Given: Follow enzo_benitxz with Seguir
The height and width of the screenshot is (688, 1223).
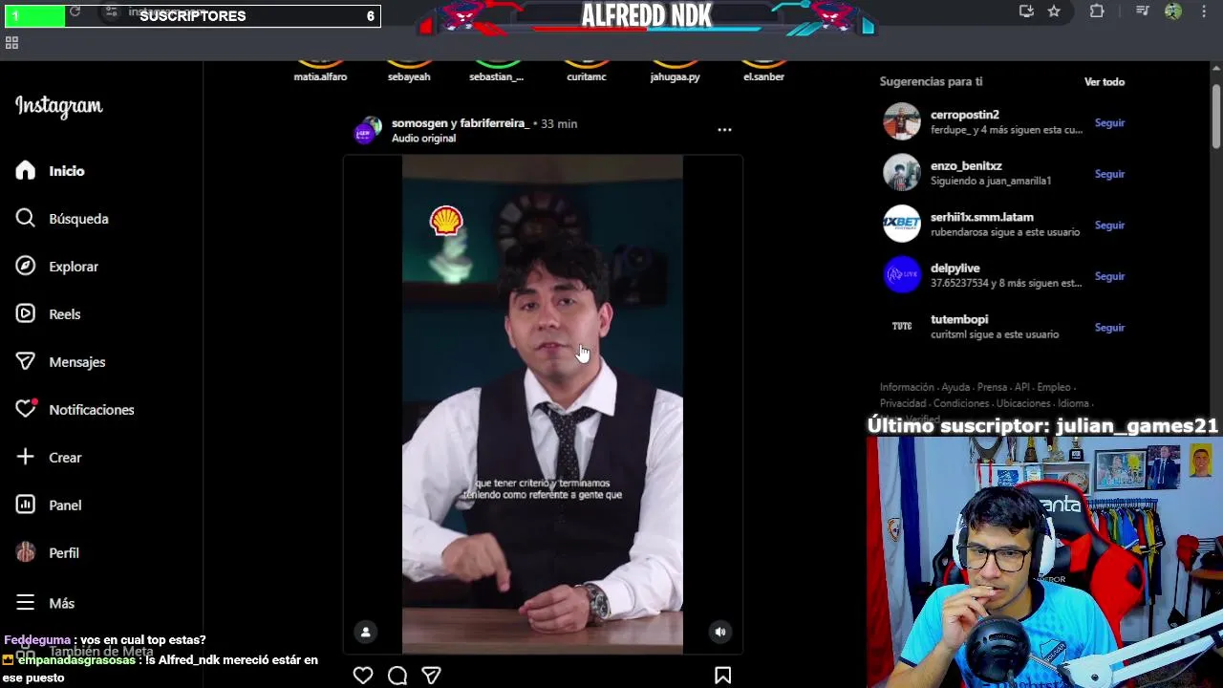Looking at the screenshot, I should coord(1109,174).
